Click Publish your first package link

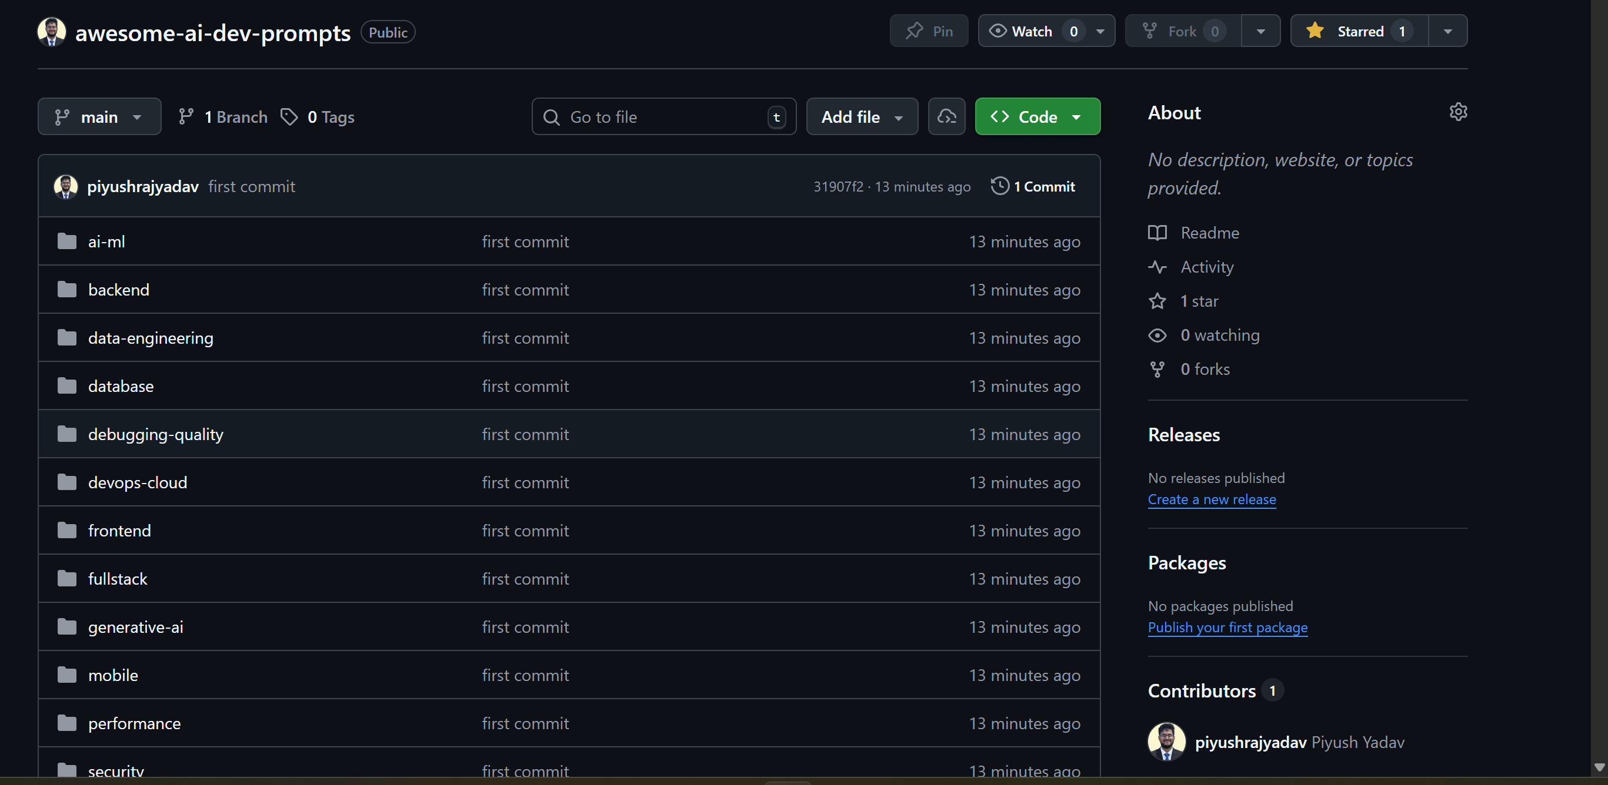(1227, 628)
